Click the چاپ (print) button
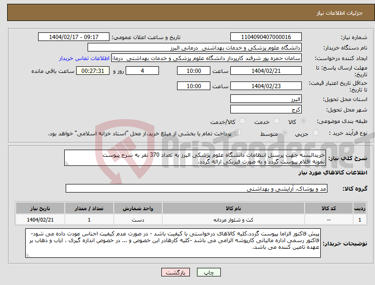This screenshot has height=285, width=375. (208, 272)
